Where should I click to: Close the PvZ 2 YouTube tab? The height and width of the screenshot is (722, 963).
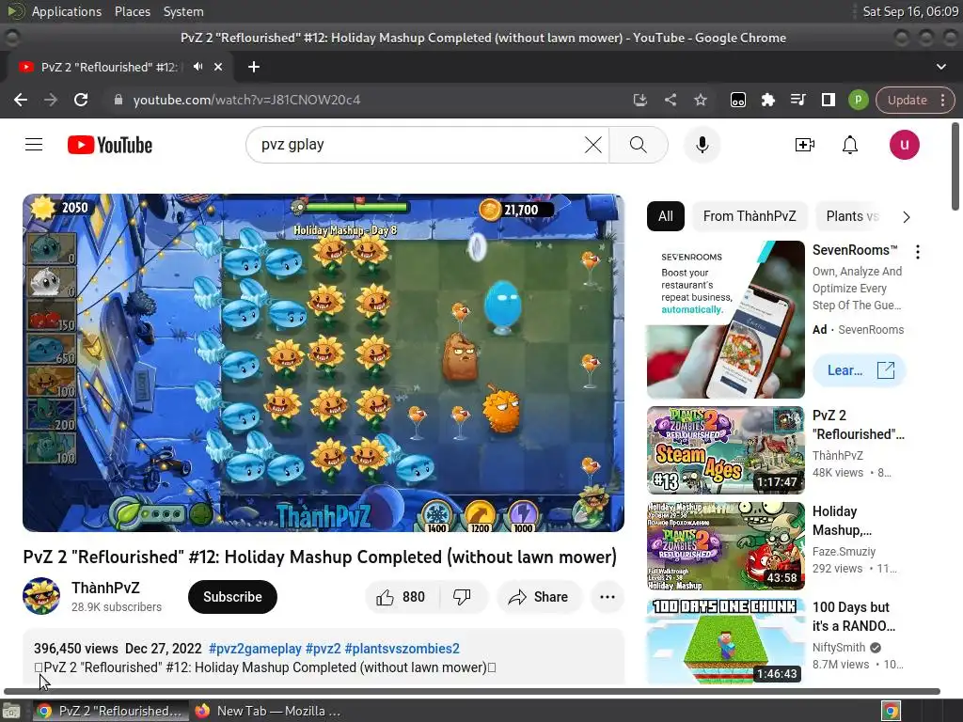pyautogui.click(x=218, y=67)
